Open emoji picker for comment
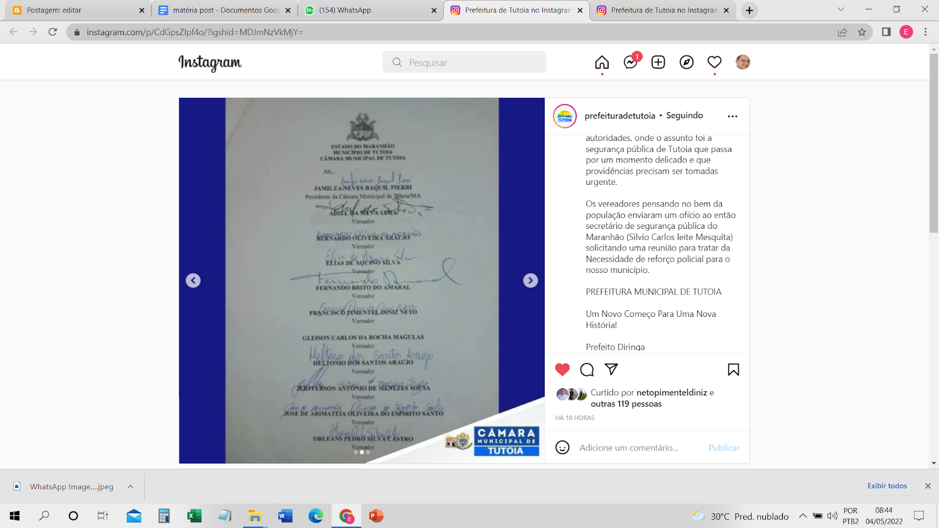The image size is (939, 528). [x=562, y=448]
